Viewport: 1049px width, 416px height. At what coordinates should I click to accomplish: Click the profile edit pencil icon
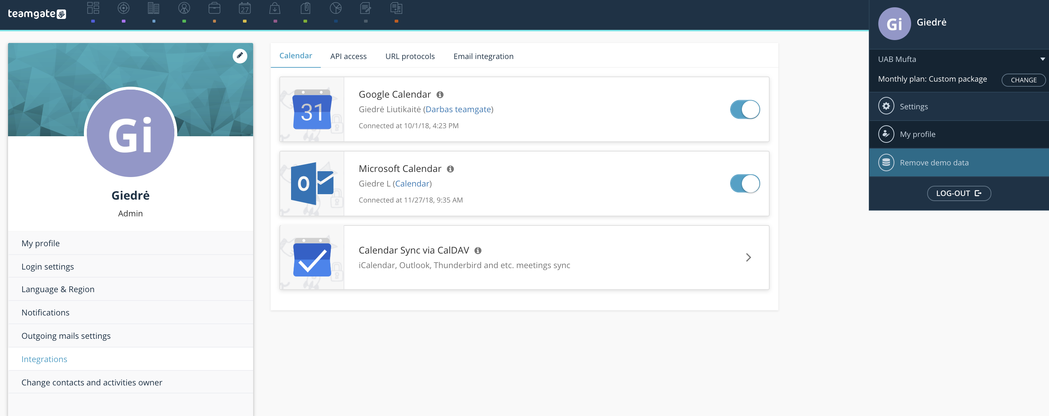[x=240, y=55]
